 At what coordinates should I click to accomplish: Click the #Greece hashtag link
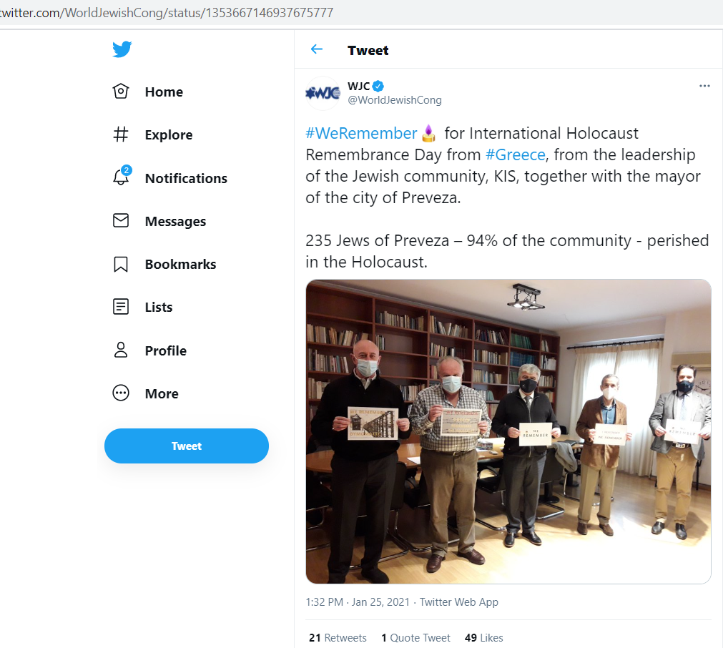tap(516, 154)
